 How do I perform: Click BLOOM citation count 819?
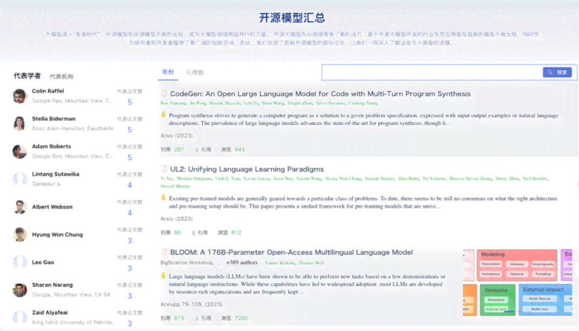tap(179, 318)
